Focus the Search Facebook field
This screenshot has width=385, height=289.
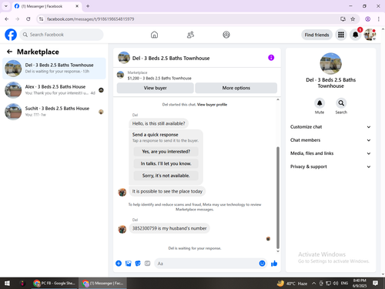pyautogui.click(x=62, y=35)
